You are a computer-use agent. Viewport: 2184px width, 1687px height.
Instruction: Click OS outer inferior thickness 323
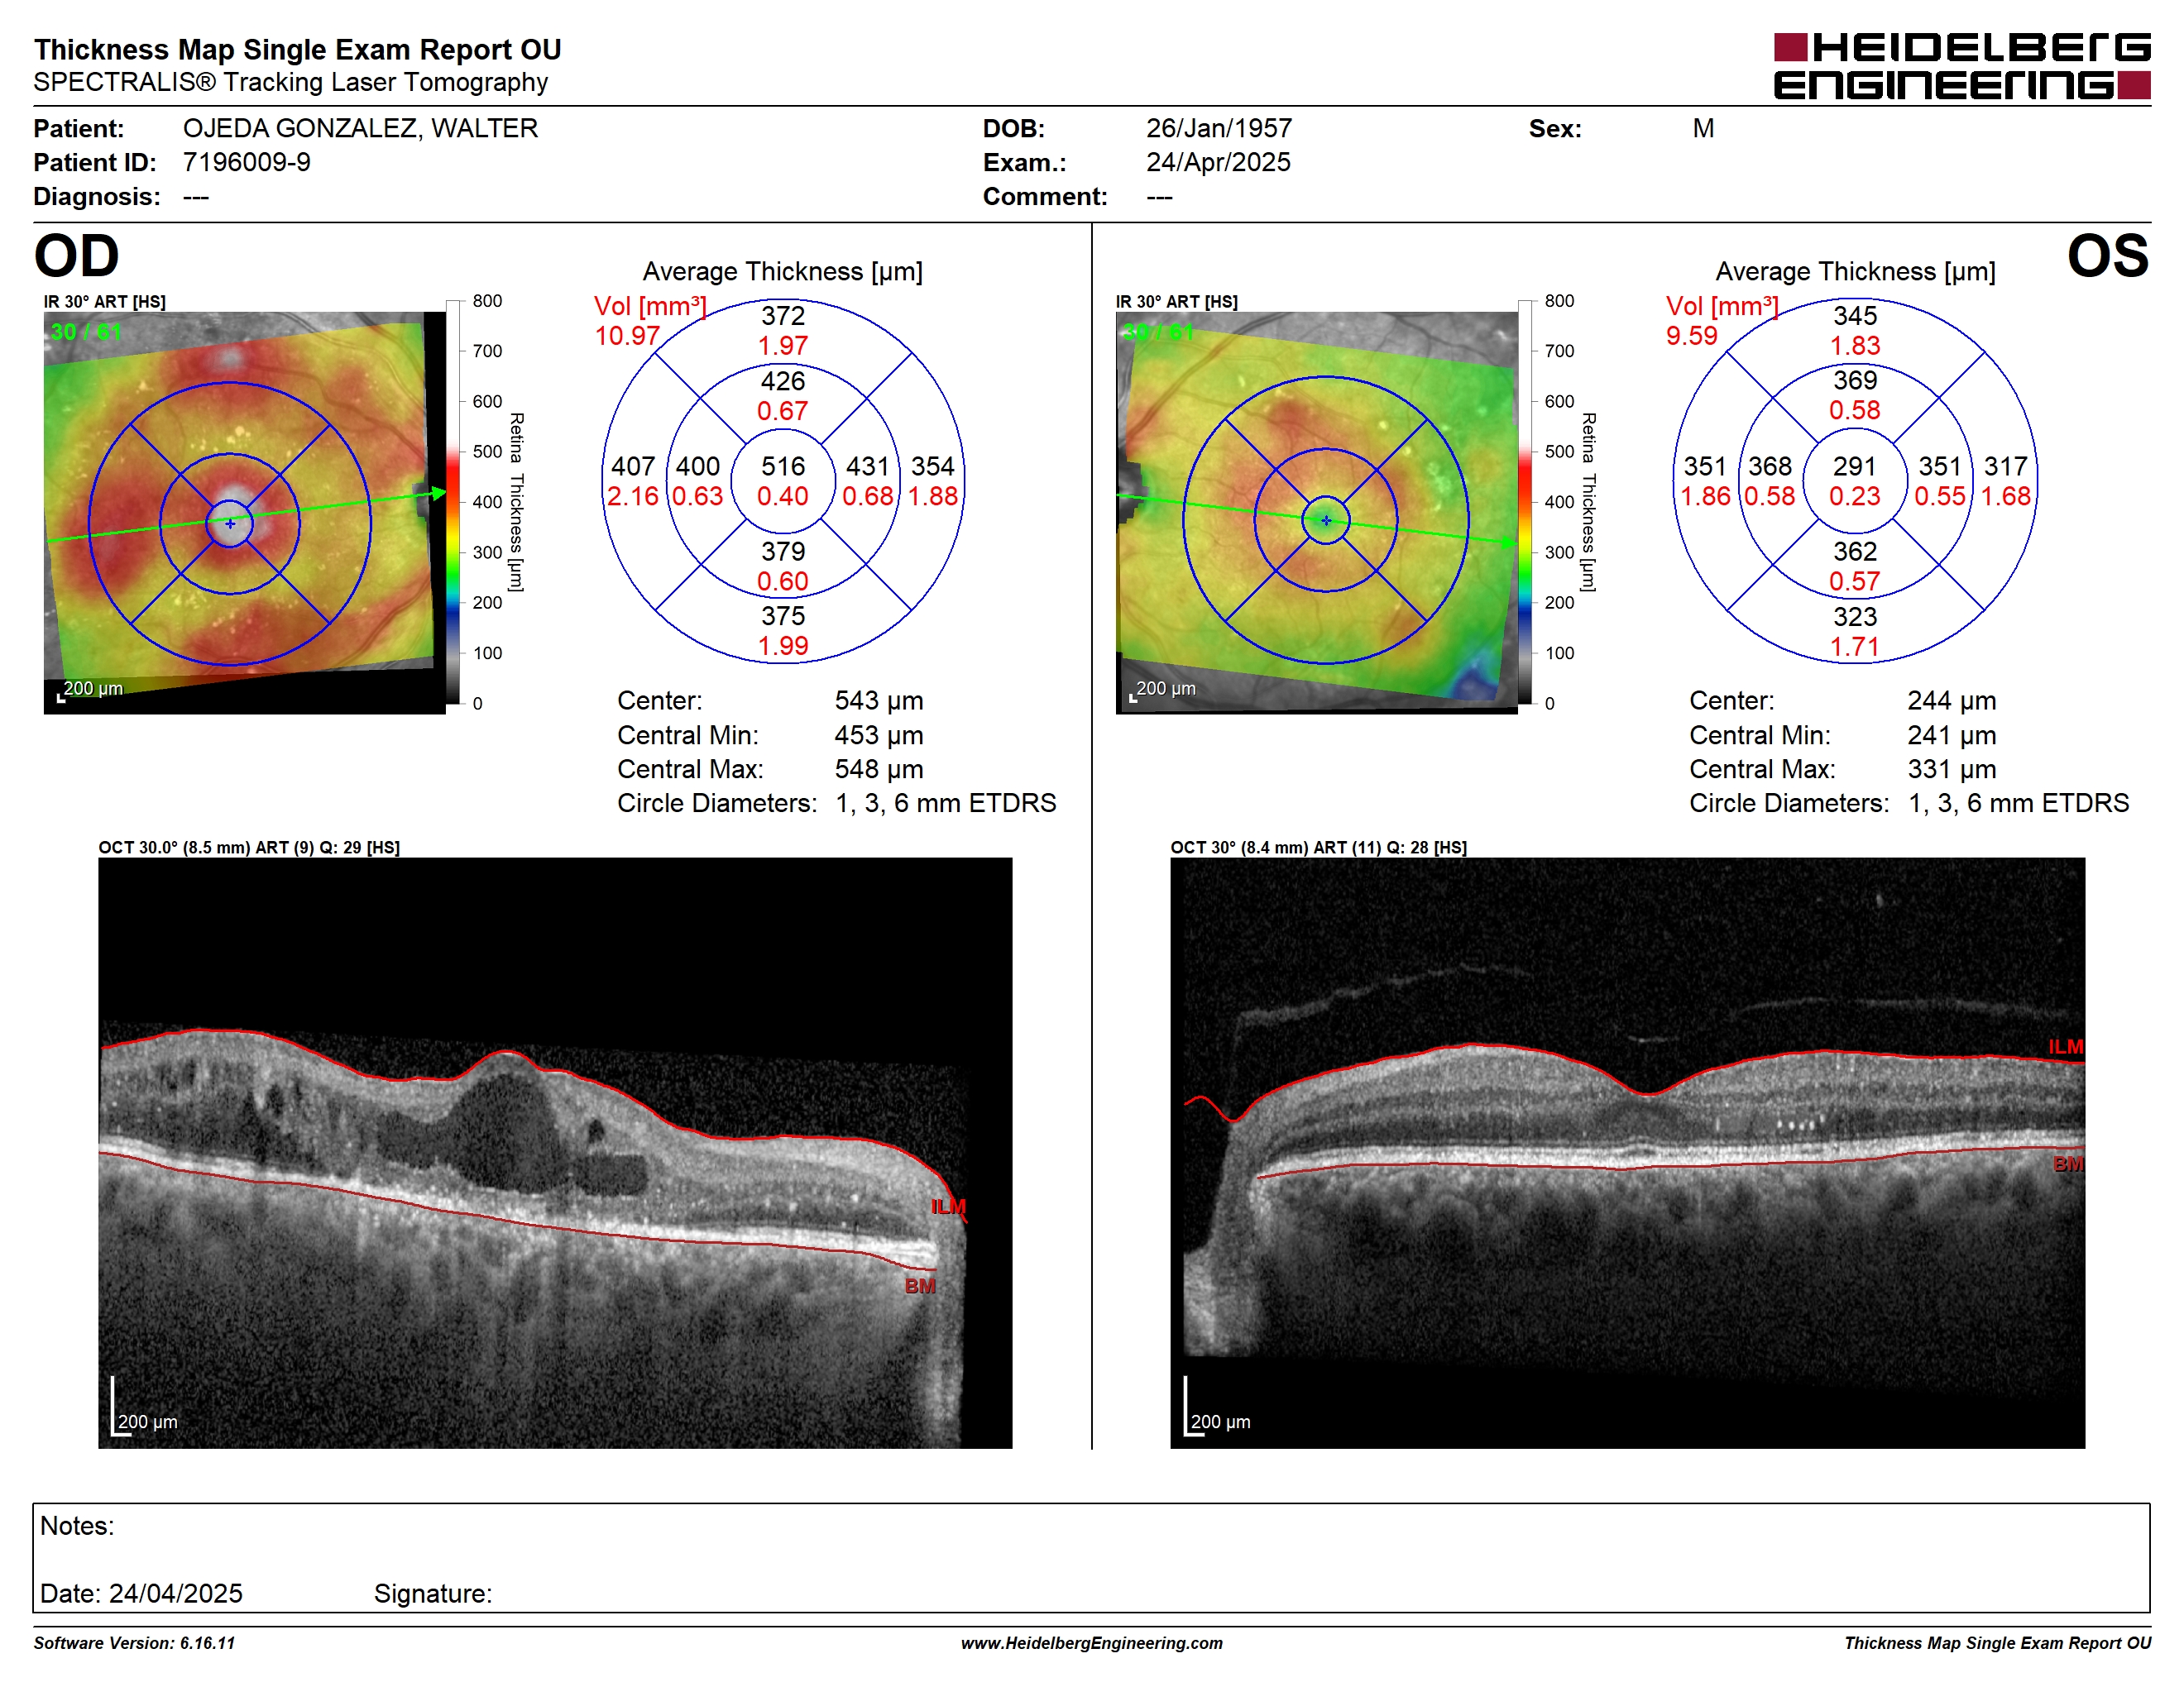click(x=1854, y=617)
